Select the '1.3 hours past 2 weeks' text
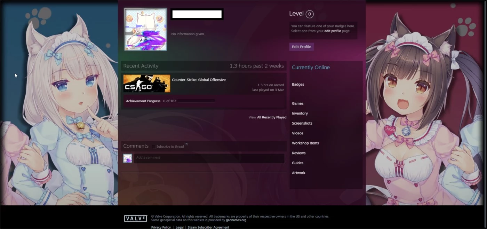The width and height of the screenshot is (487, 229). pyautogui.click(x=257, y=66)
